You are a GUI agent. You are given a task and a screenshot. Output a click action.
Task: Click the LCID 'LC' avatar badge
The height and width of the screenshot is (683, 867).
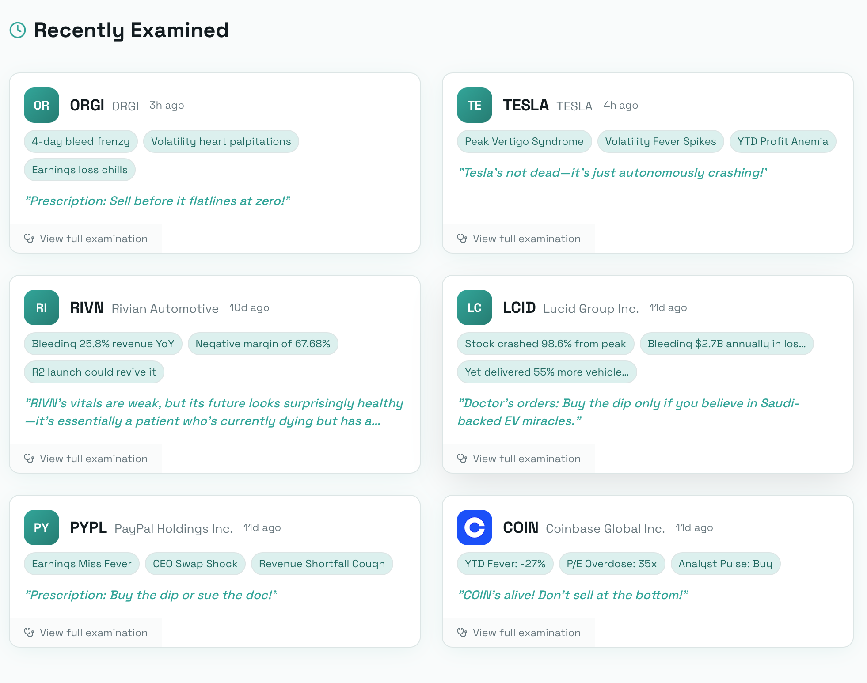point(475,307)
